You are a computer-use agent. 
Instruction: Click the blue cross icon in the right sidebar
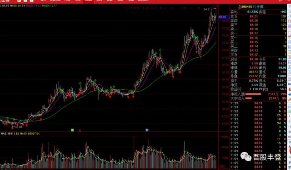pyautogui.click(x=289, y=95)
